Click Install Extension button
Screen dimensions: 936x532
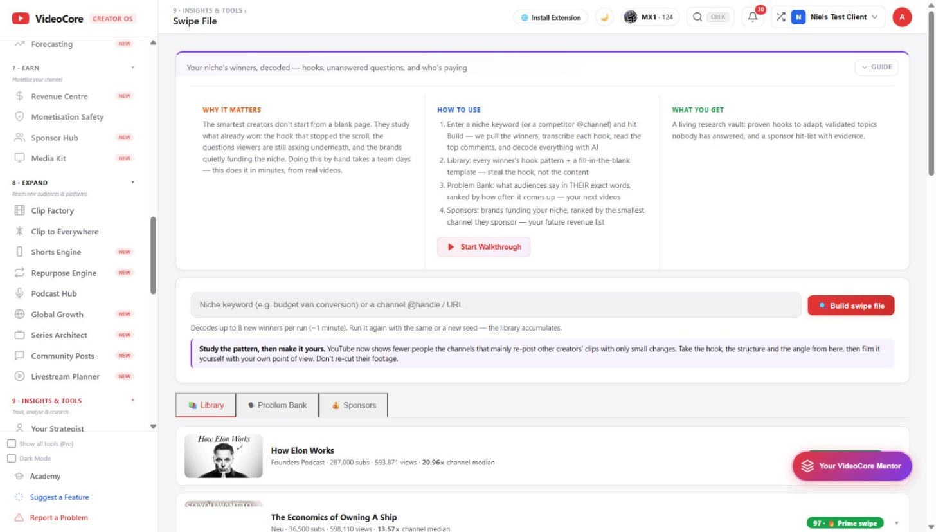(x=551, y=17)
